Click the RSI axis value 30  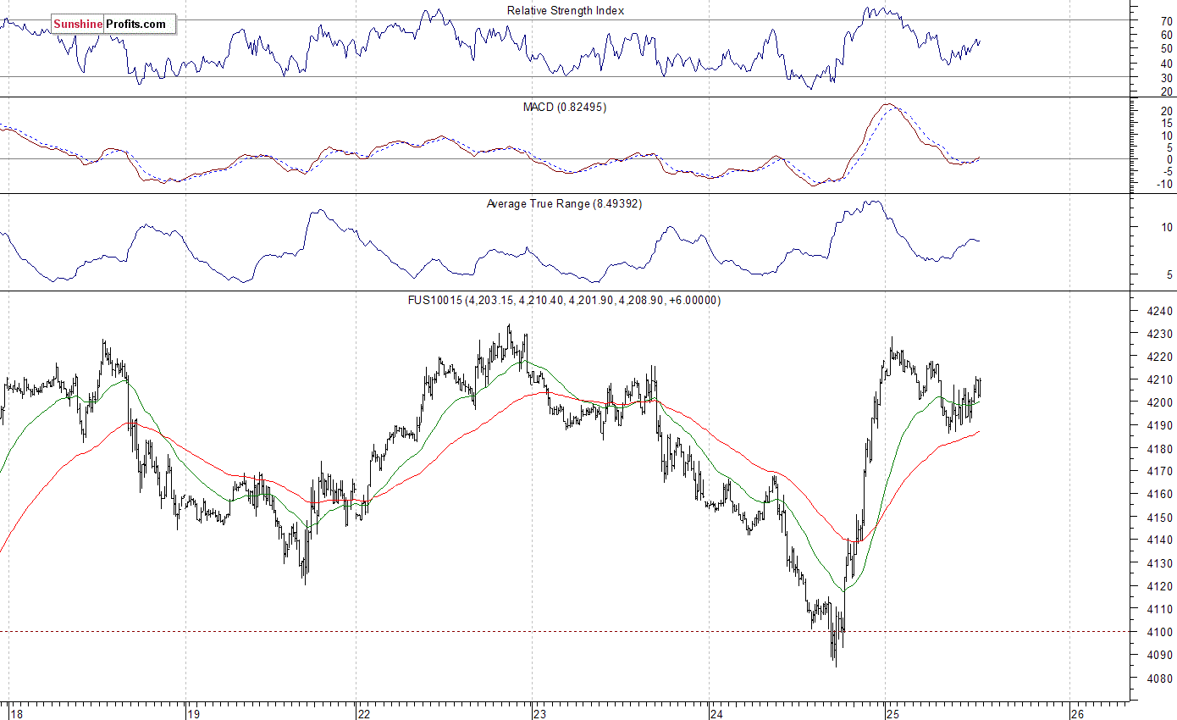coord(1166,77)
